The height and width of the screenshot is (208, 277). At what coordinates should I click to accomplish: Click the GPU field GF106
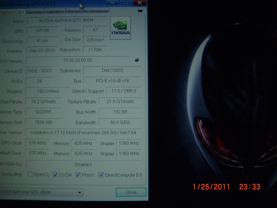(x=42, y=30)
